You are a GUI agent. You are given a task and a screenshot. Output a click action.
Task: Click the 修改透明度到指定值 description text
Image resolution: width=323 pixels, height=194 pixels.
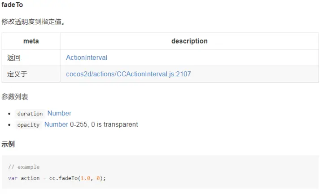tap(33, 22)
